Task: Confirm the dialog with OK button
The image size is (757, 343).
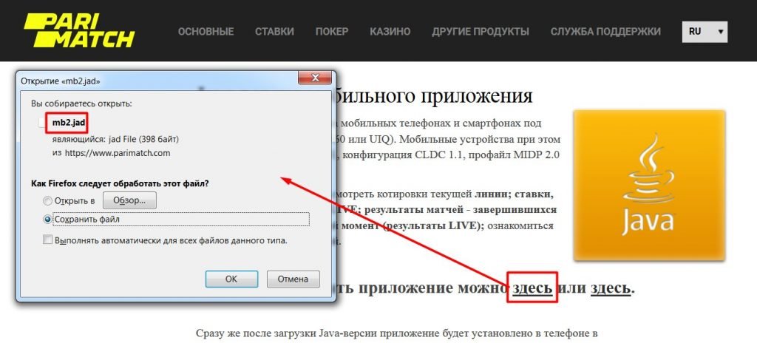Action: point(231,279)
